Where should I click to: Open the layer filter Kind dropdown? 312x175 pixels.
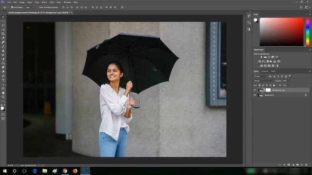[x=261, y=76]
